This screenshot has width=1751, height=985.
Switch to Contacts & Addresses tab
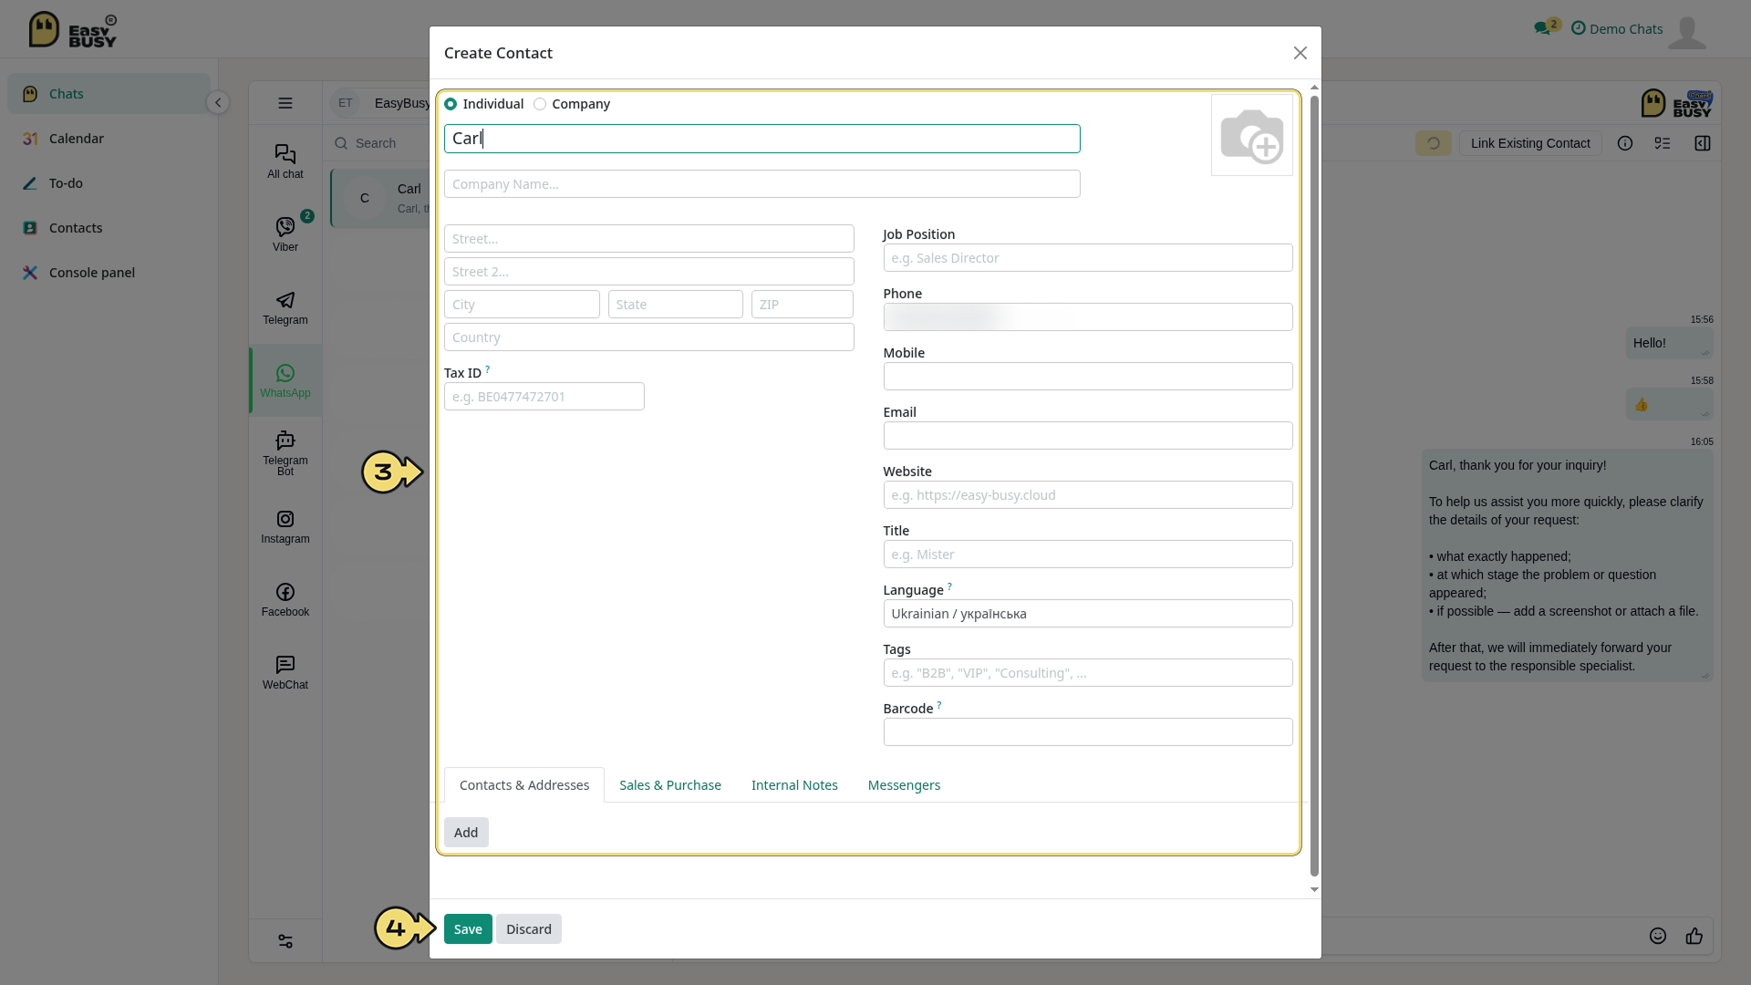[x=524, y=785]
